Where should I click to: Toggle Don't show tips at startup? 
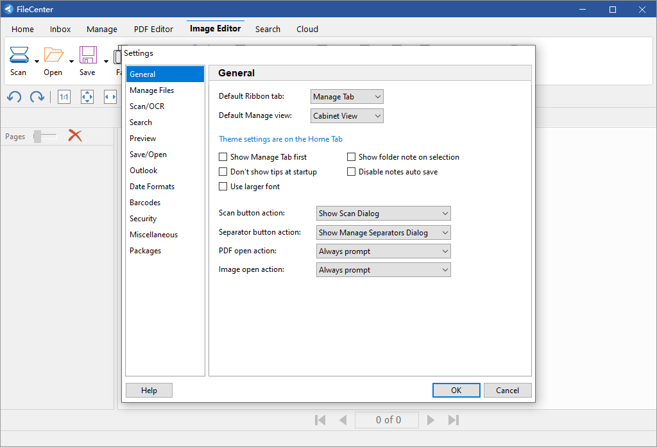(x=223, y=172)
